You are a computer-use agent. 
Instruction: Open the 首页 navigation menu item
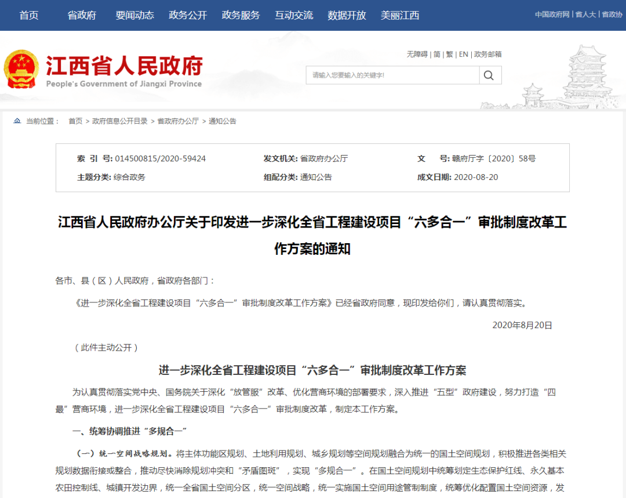[29, 15]
